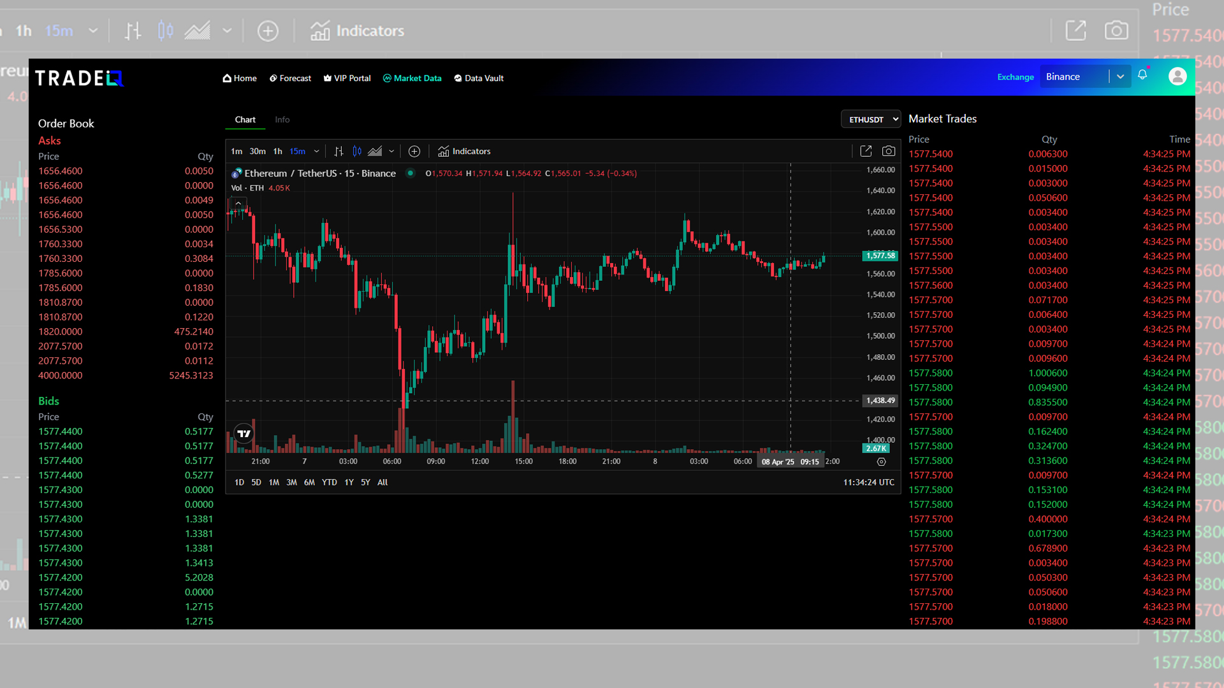Image resolution: width=1224 pixels, height=688 pixels.
Task: Switch to the Chart tab
Action: tap(245, 120)
